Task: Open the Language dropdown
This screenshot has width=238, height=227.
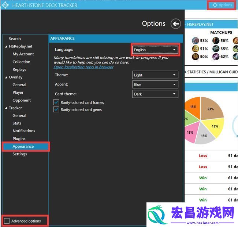Action: click(x=155, y=50)
